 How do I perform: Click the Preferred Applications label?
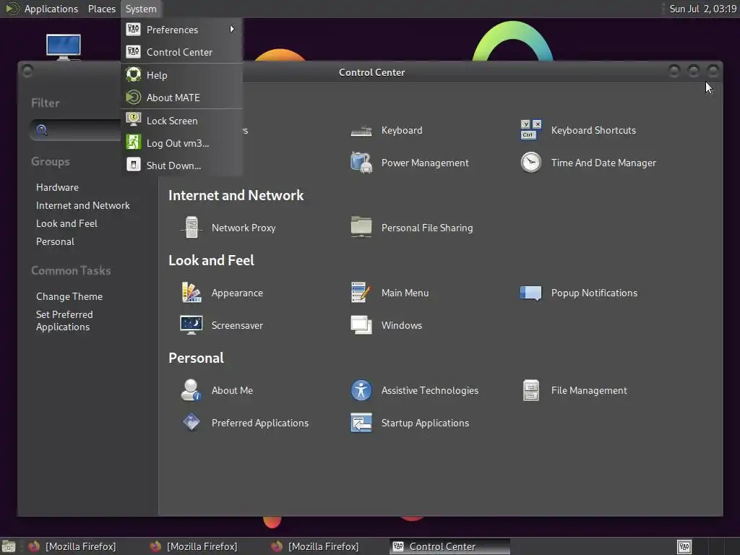point(260,423)
